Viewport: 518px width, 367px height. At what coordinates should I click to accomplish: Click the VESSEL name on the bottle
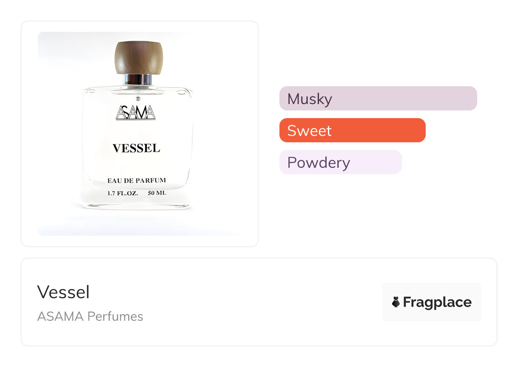136,148
